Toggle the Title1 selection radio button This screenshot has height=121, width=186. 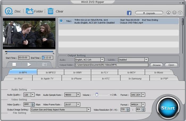(x=61, y=21)
